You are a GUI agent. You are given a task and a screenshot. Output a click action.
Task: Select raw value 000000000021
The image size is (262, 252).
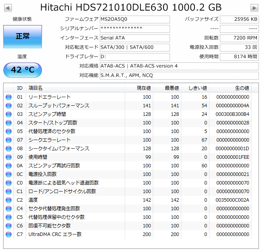pos(233,174)
